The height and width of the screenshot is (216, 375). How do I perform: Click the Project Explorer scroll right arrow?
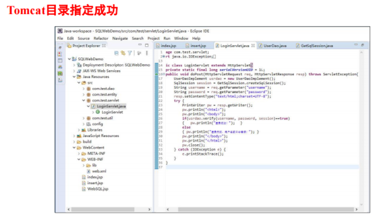(x=149, y=209)
